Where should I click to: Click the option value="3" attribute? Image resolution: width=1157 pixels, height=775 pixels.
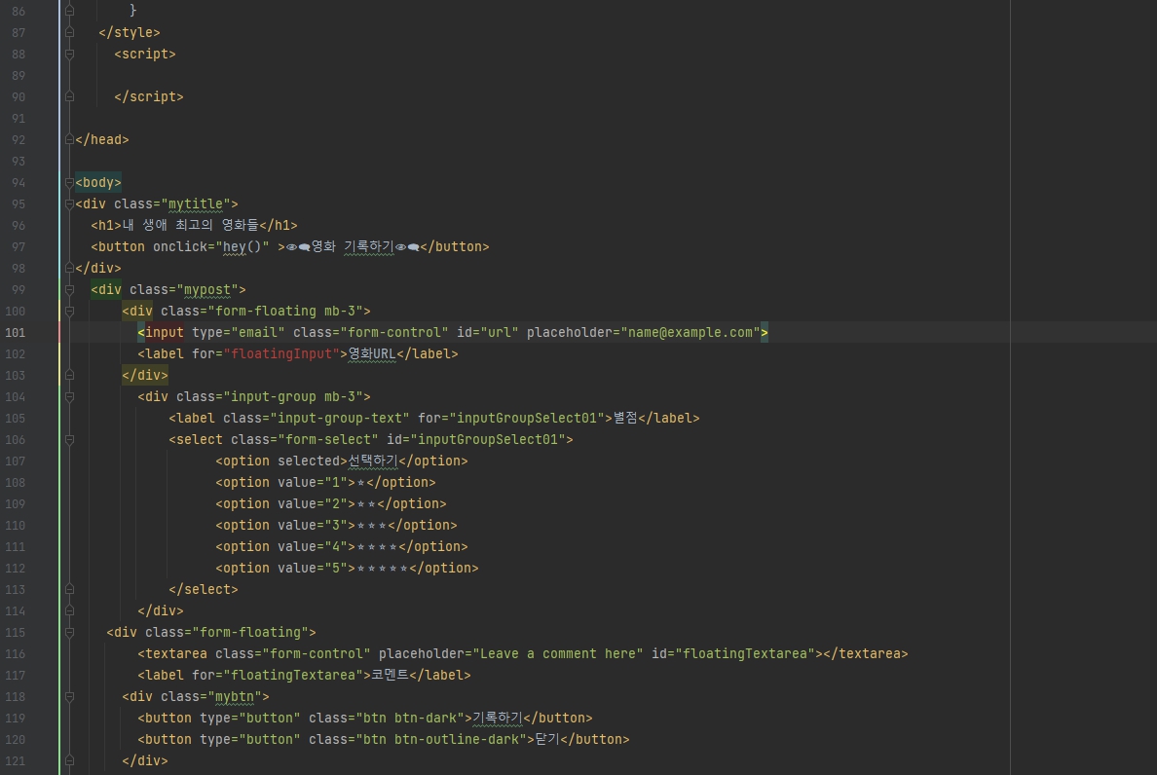pos(312,526)
